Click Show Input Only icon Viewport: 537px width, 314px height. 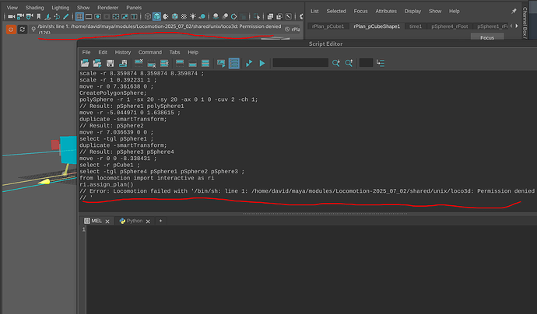coord(192,63)
